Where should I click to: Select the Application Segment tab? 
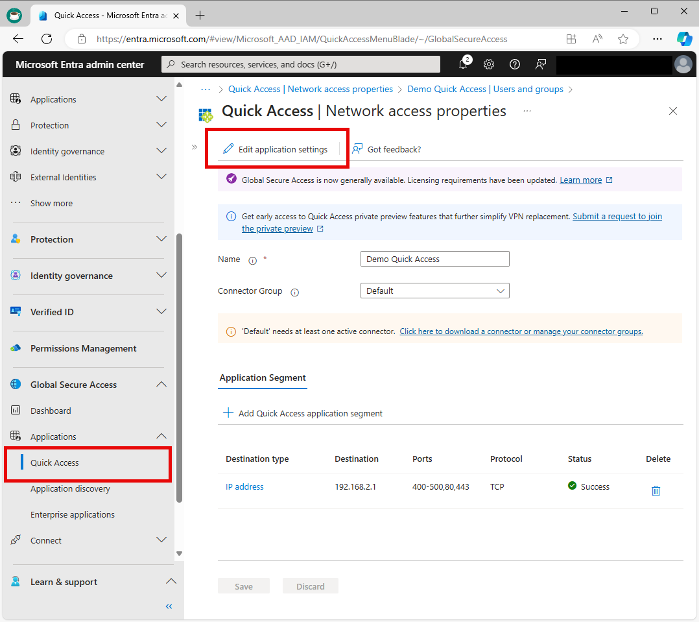click(x=263, y=377)
